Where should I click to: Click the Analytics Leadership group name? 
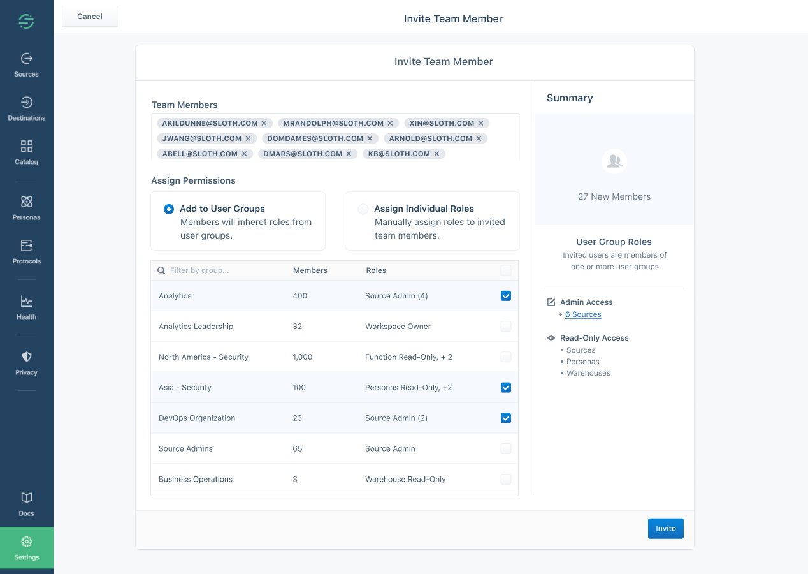(x=196, y=327)
